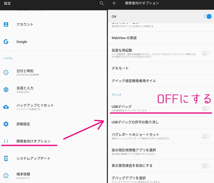Click the Android 8.1.0 version text
The image size is (214, 183).
click(x=23, y=178)
